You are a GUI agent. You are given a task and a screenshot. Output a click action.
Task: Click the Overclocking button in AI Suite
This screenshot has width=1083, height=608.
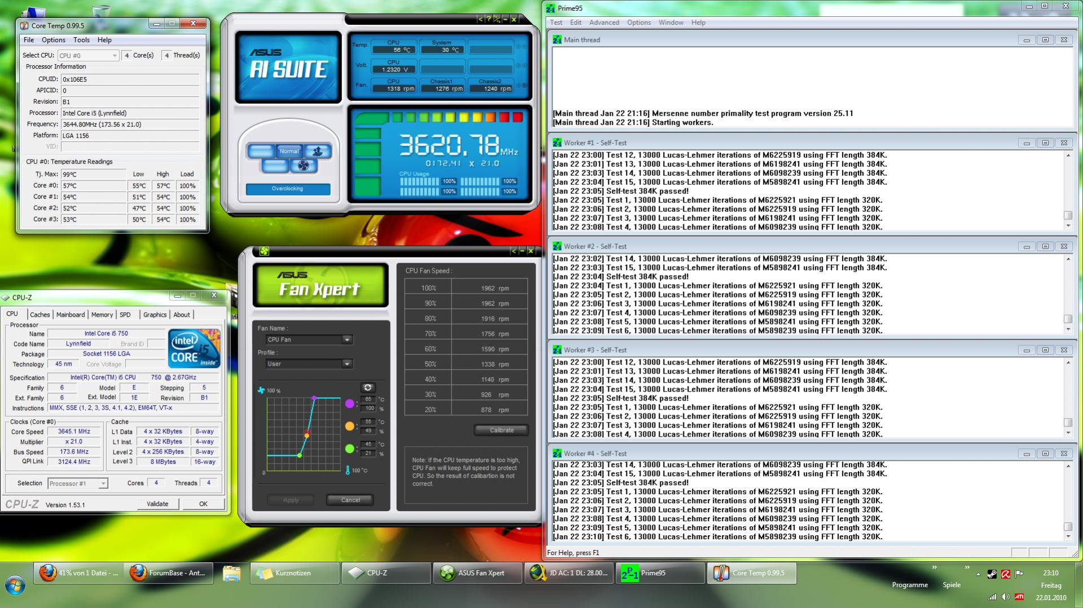pos(288,189)
